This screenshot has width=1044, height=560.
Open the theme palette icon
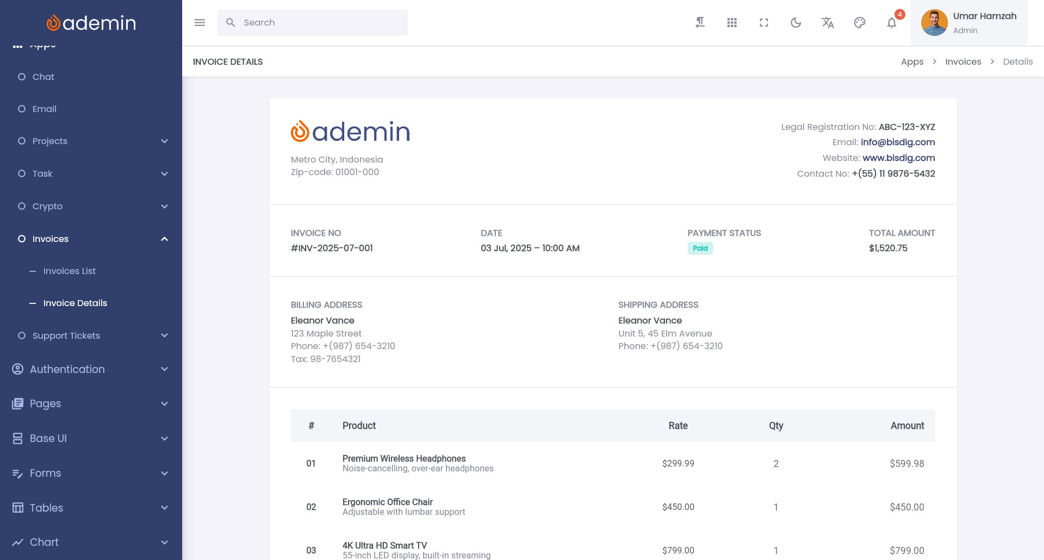(860, 23)
